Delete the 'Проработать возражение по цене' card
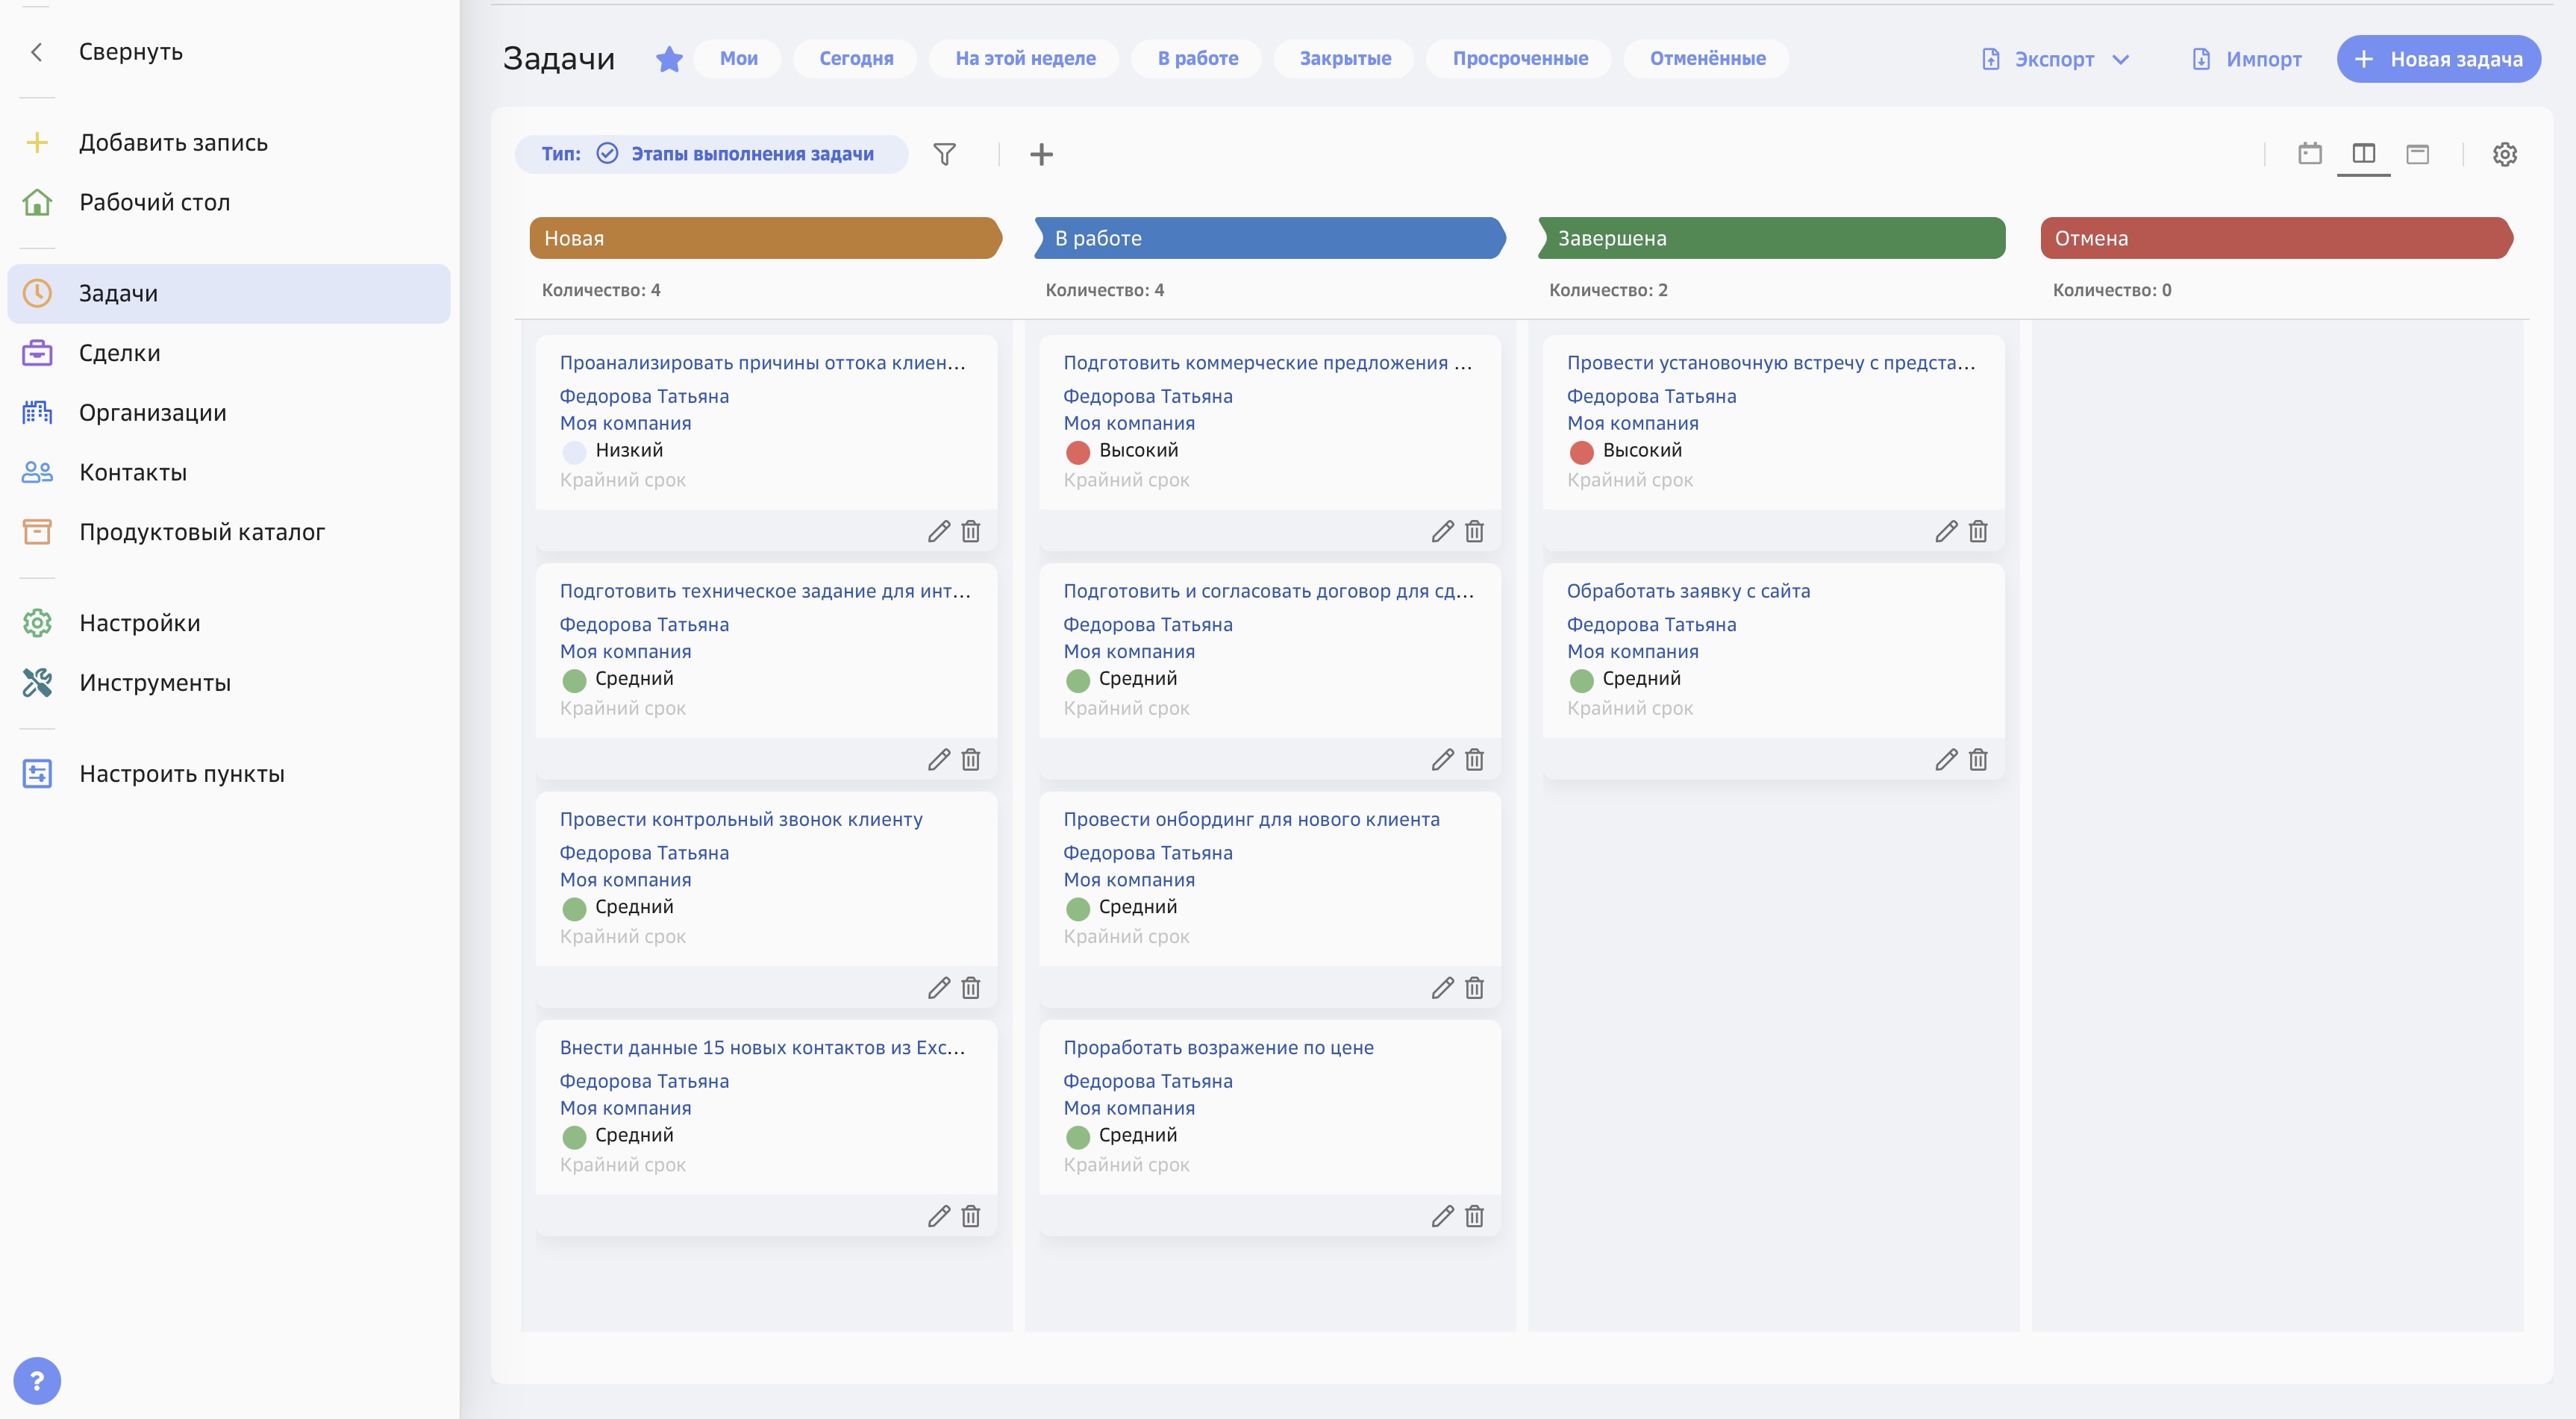Image resolution: width=2576 pixels, height=1419 pixels. coord(1474,1216)
